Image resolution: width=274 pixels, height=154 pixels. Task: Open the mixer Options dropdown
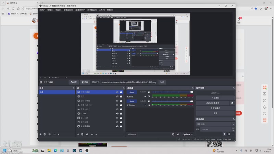187,134
